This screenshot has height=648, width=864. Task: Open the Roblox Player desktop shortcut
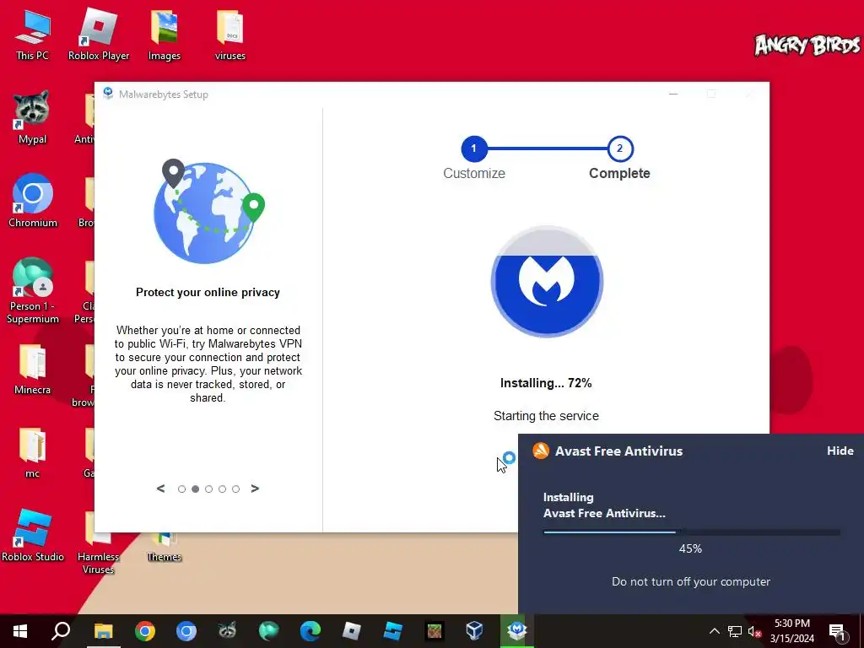tap(99, 34)
